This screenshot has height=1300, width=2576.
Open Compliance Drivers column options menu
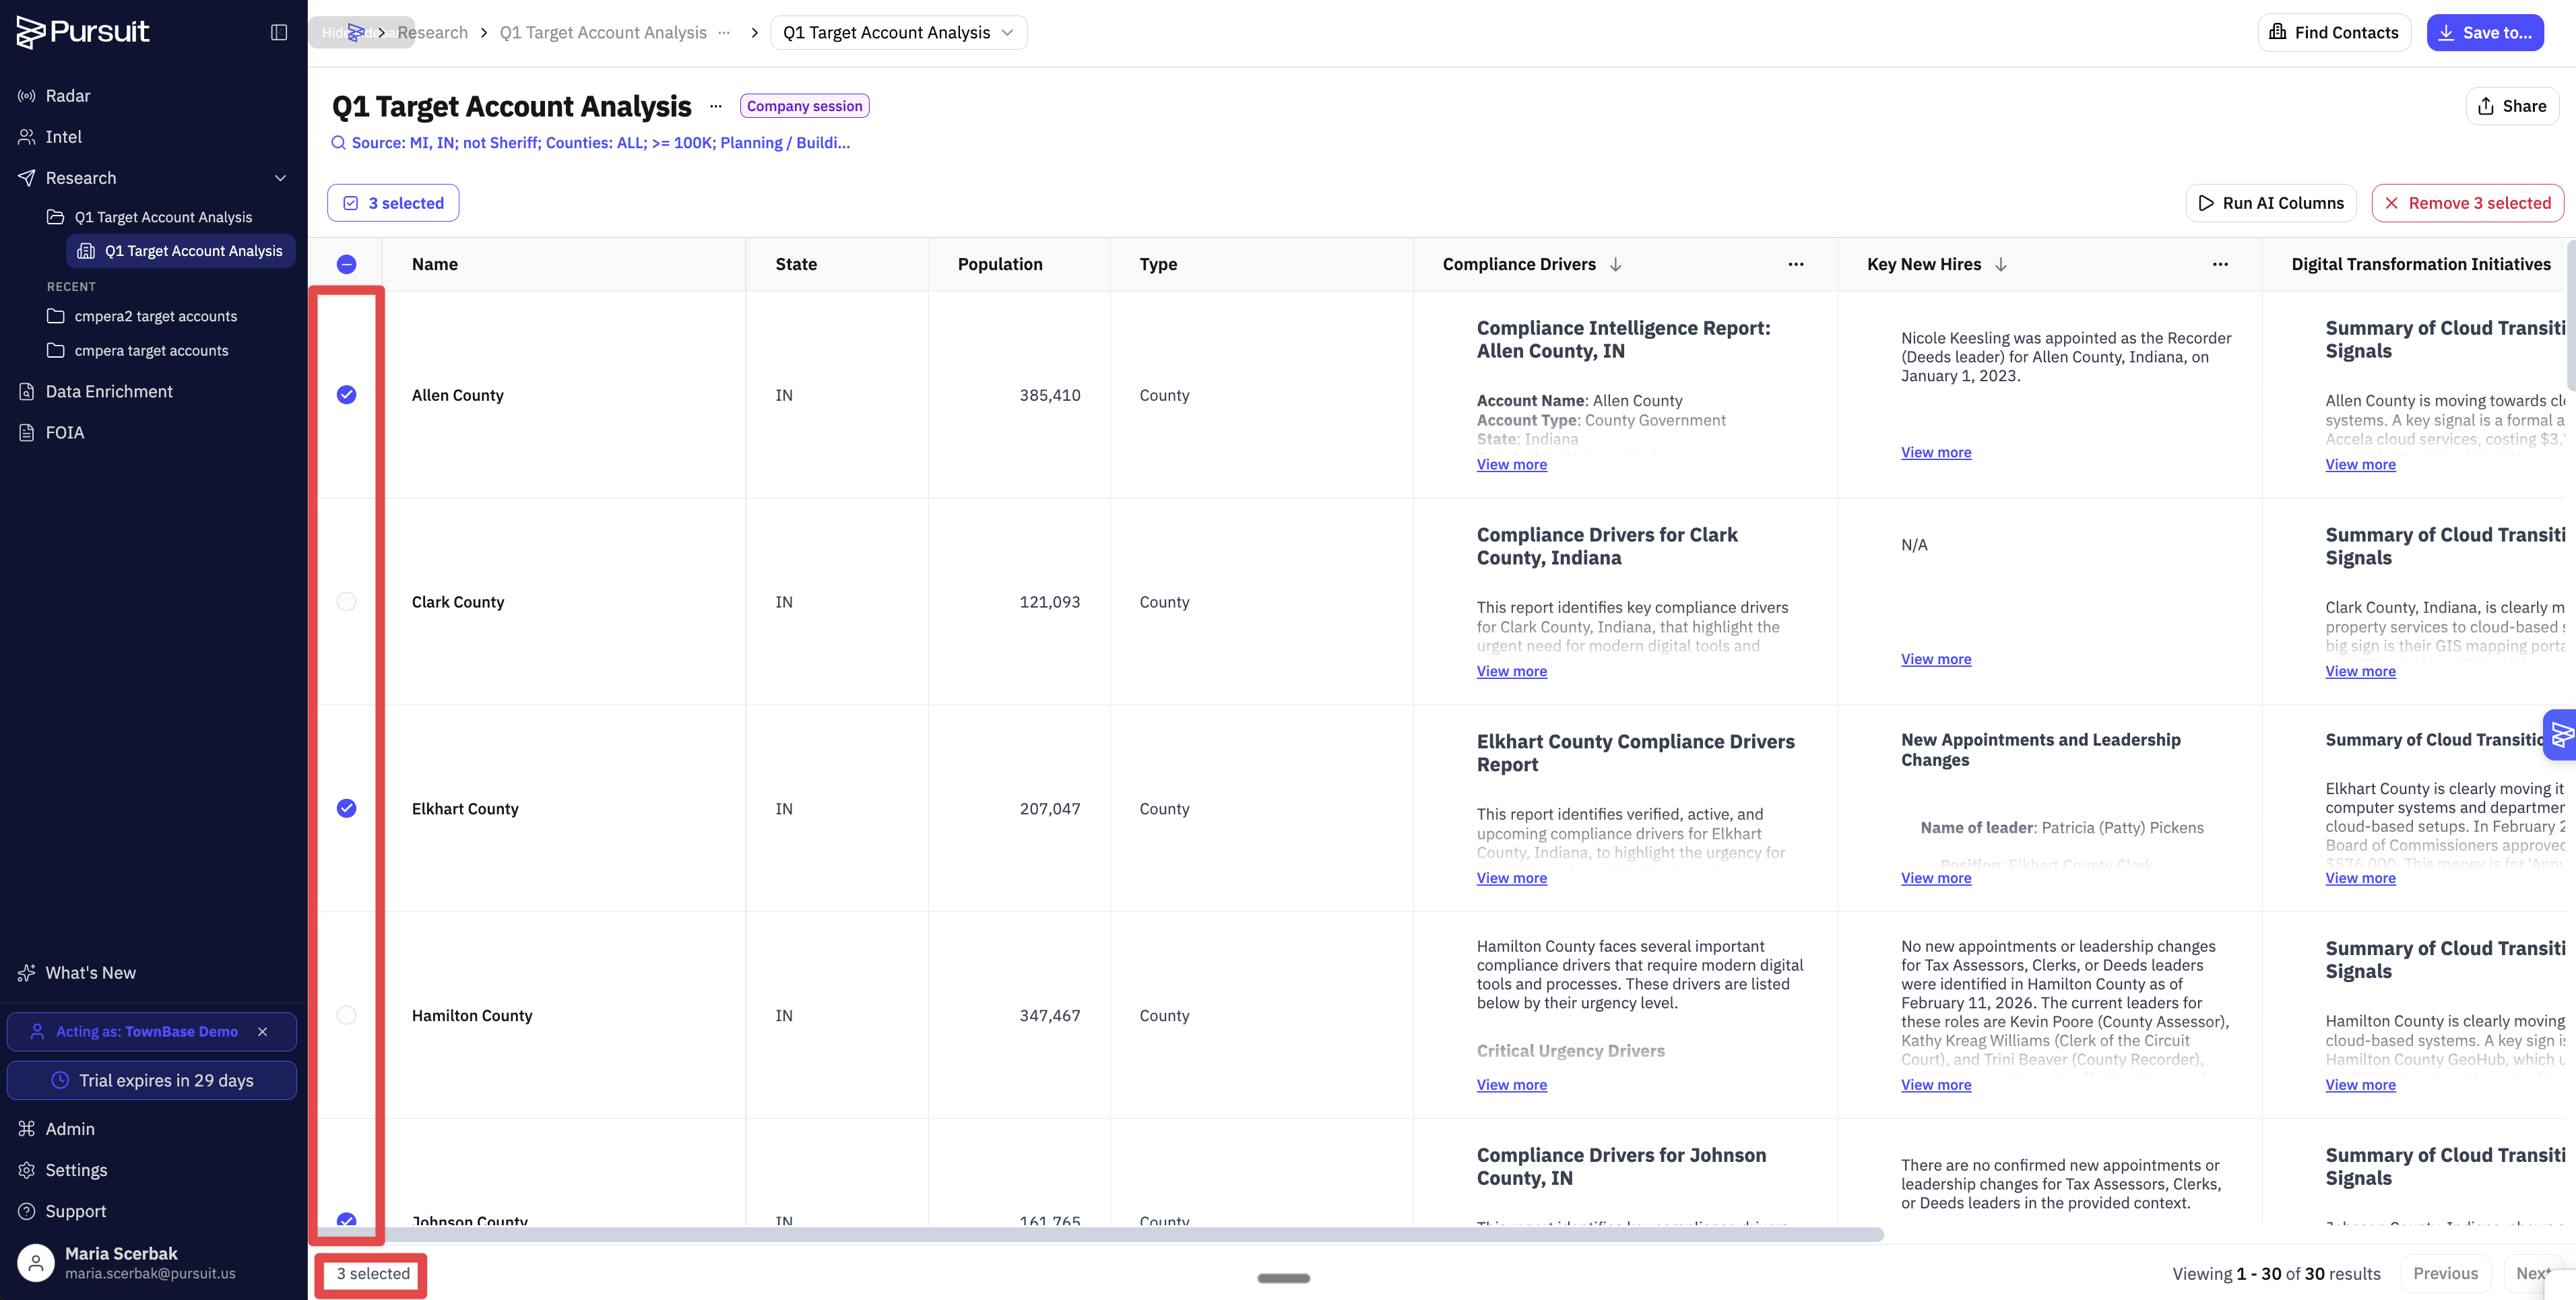[x=1796, y=264]
